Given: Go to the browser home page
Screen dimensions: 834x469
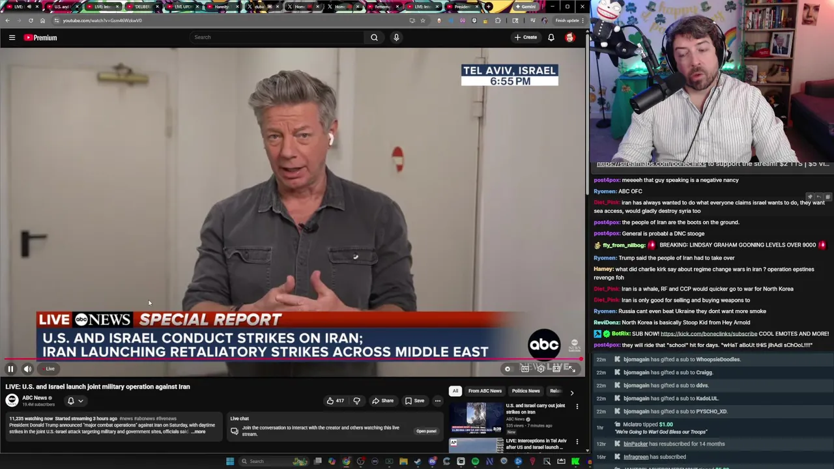Looking at the screenshot, I should [x=42, y=21].
